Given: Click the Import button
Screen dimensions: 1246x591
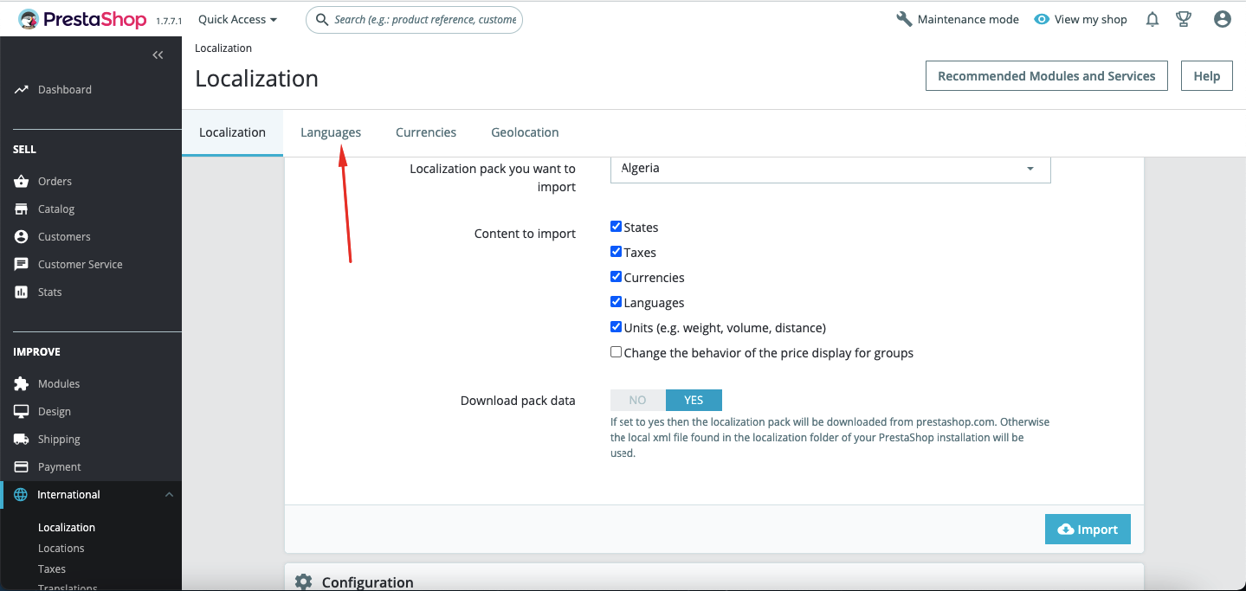Looking at the screenshot, I should 1088,530.
